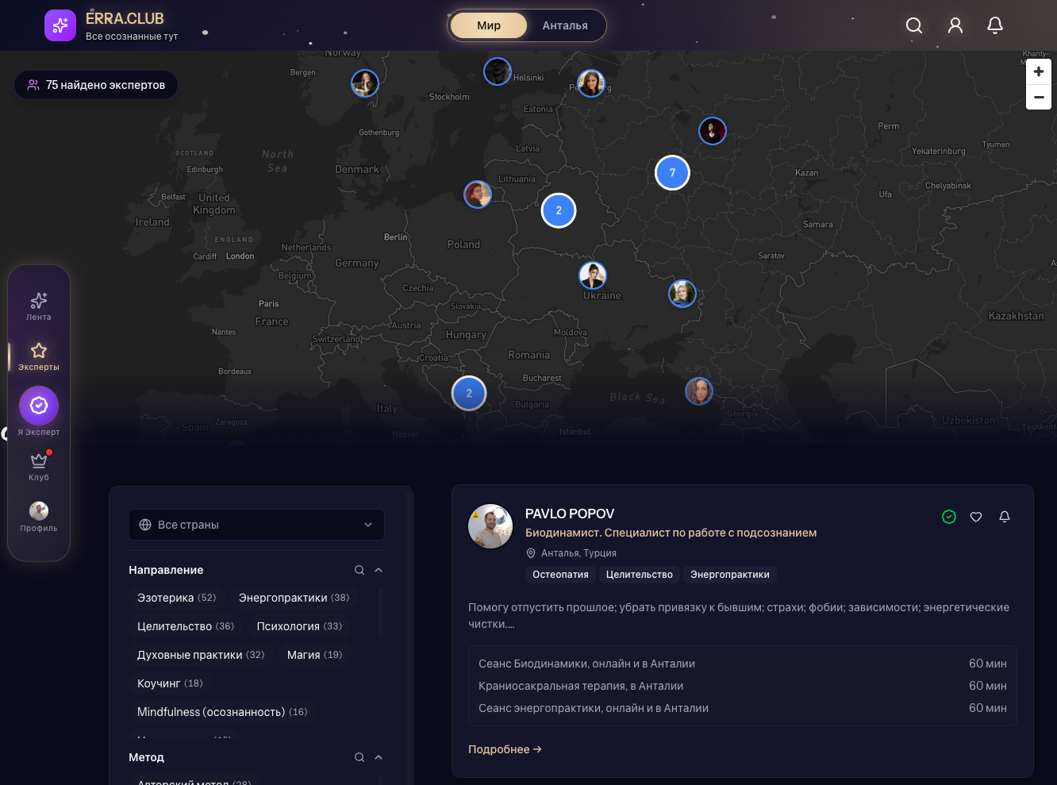The height and width of the screenshot is (785, 1057).
Task: Search within the Направление filter section
Action: [x=359, y=570]
